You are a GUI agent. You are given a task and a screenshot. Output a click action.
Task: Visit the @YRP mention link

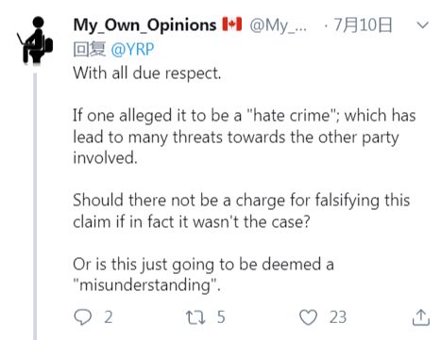coord(132,49)
